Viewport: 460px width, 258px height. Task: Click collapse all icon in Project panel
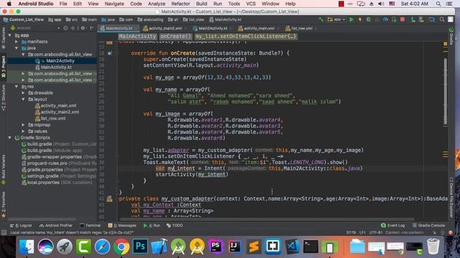point(73,28)
